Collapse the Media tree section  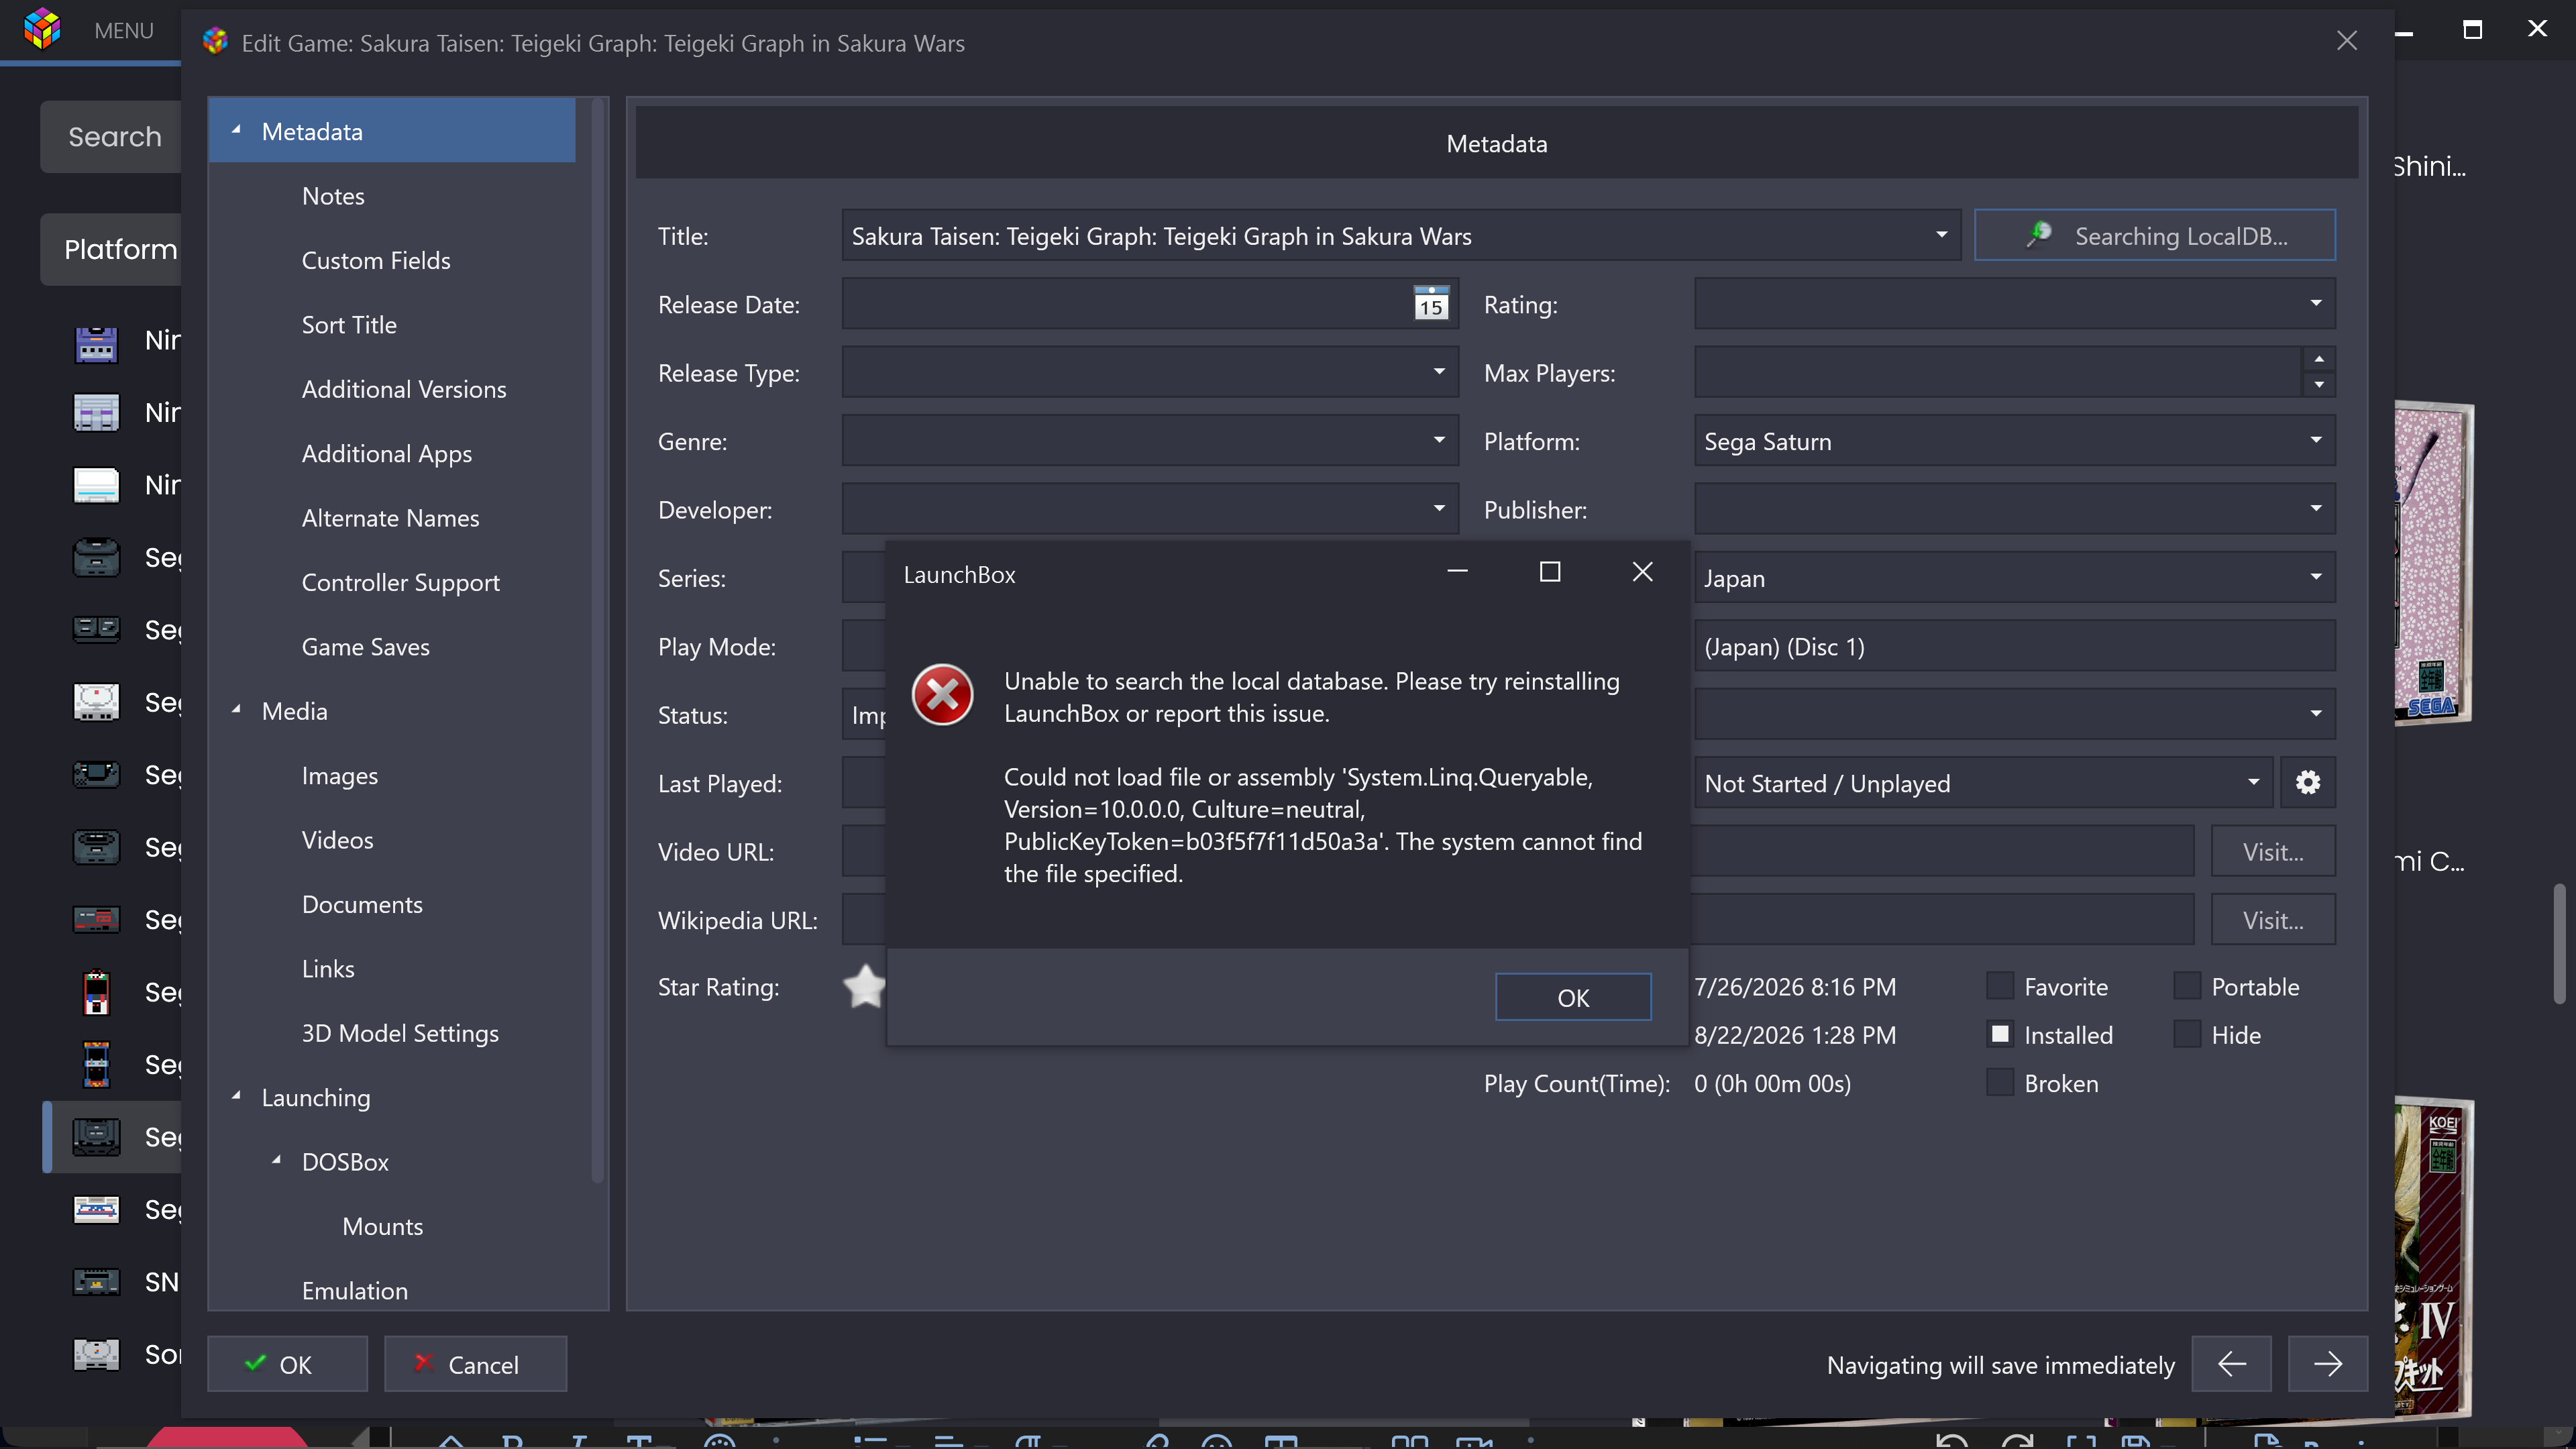(236, 710)
